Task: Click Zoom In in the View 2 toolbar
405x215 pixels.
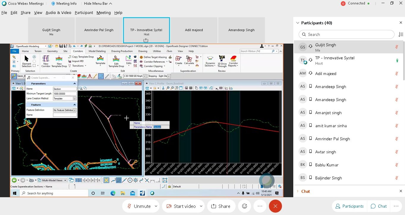Action: tap(168, 88)
